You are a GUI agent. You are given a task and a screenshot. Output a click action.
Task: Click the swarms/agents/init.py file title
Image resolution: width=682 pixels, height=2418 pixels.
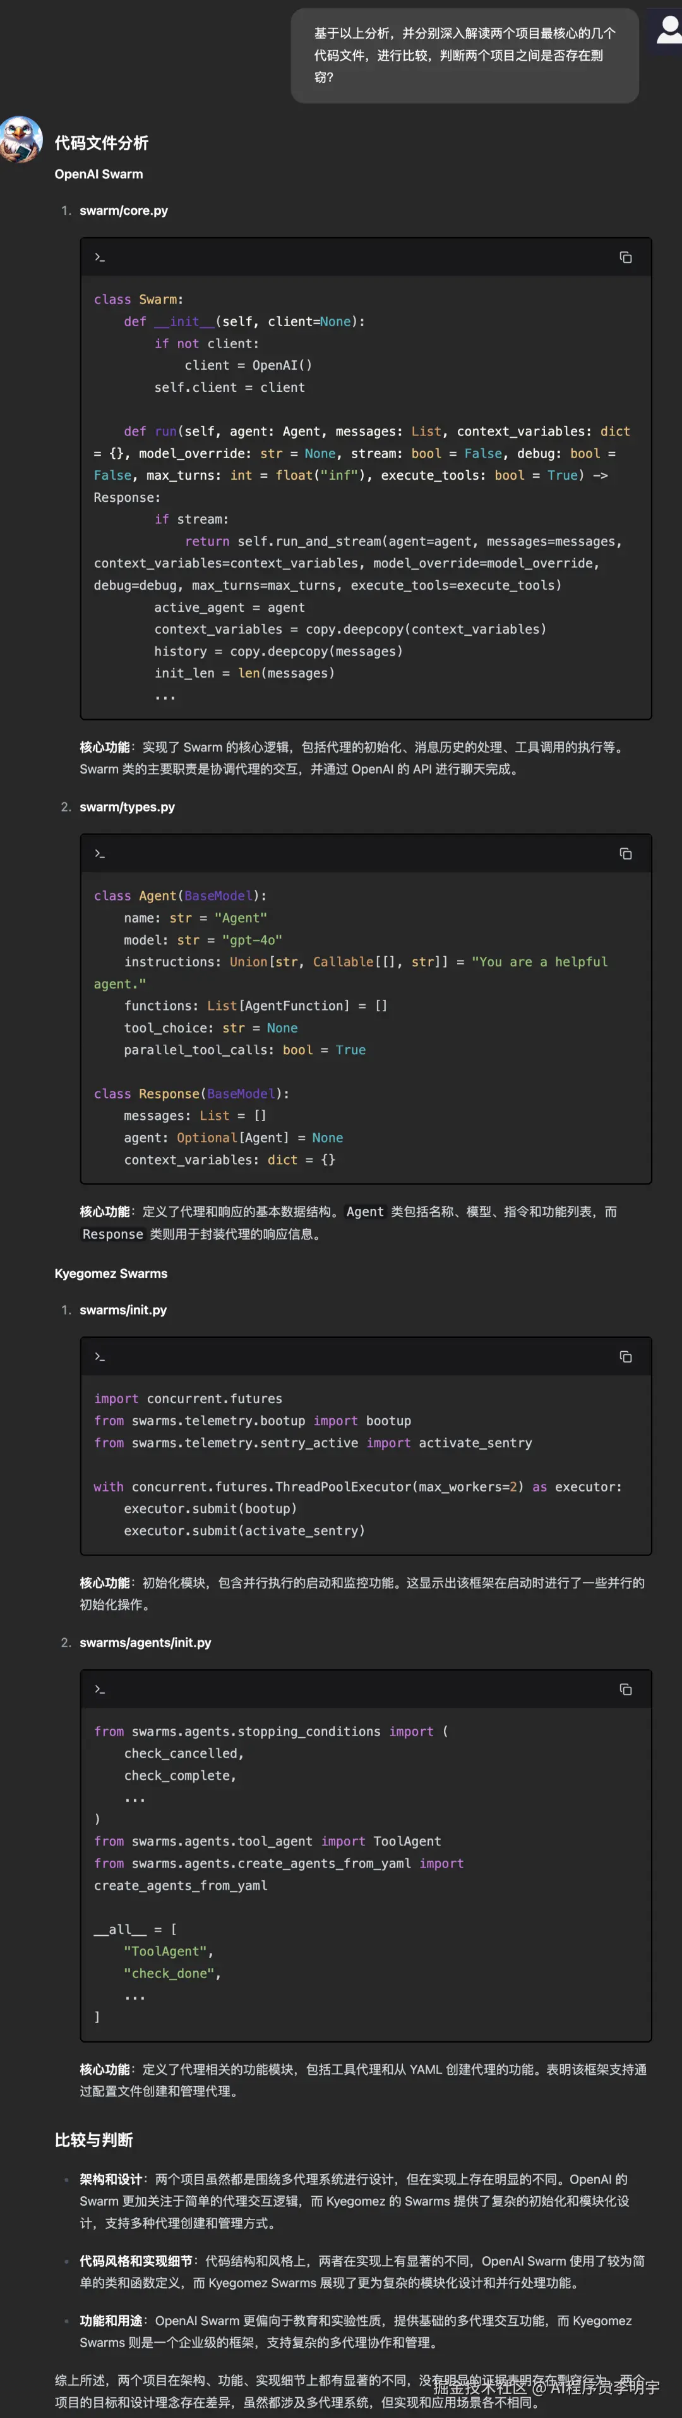[x=145, y=1642]
